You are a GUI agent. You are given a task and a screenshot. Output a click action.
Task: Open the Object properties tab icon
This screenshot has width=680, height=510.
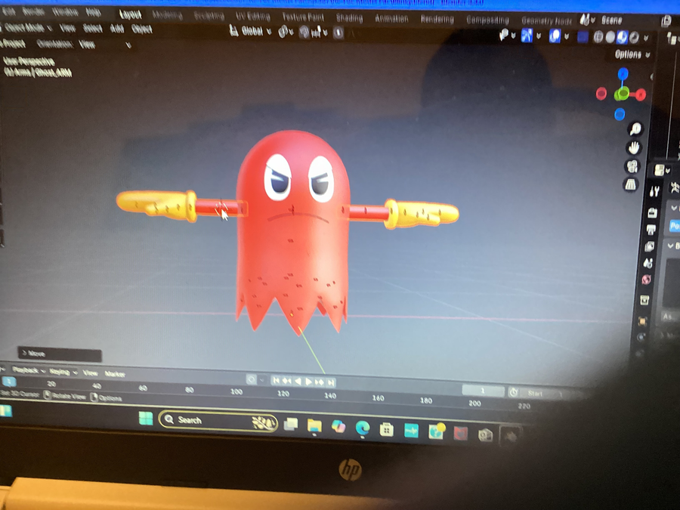coord(642,321)
